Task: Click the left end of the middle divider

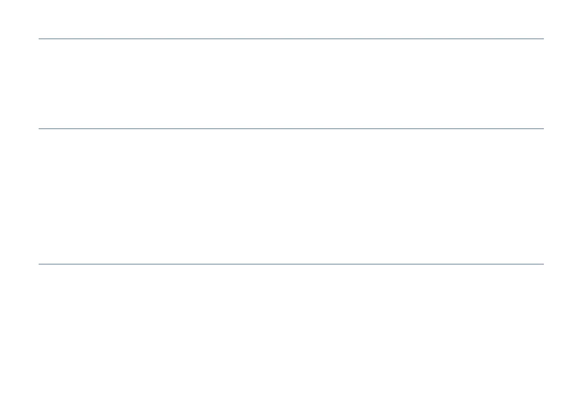Action: [x=40, y=129]
